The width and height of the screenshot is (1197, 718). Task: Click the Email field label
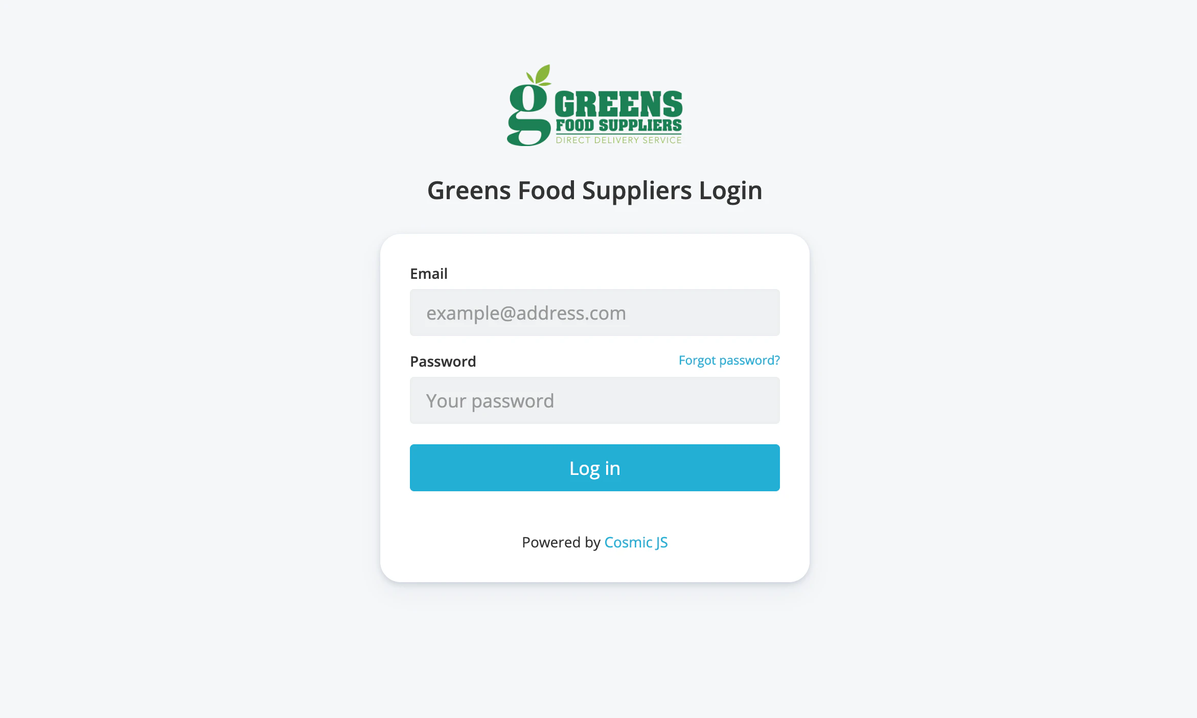point(429,274)
